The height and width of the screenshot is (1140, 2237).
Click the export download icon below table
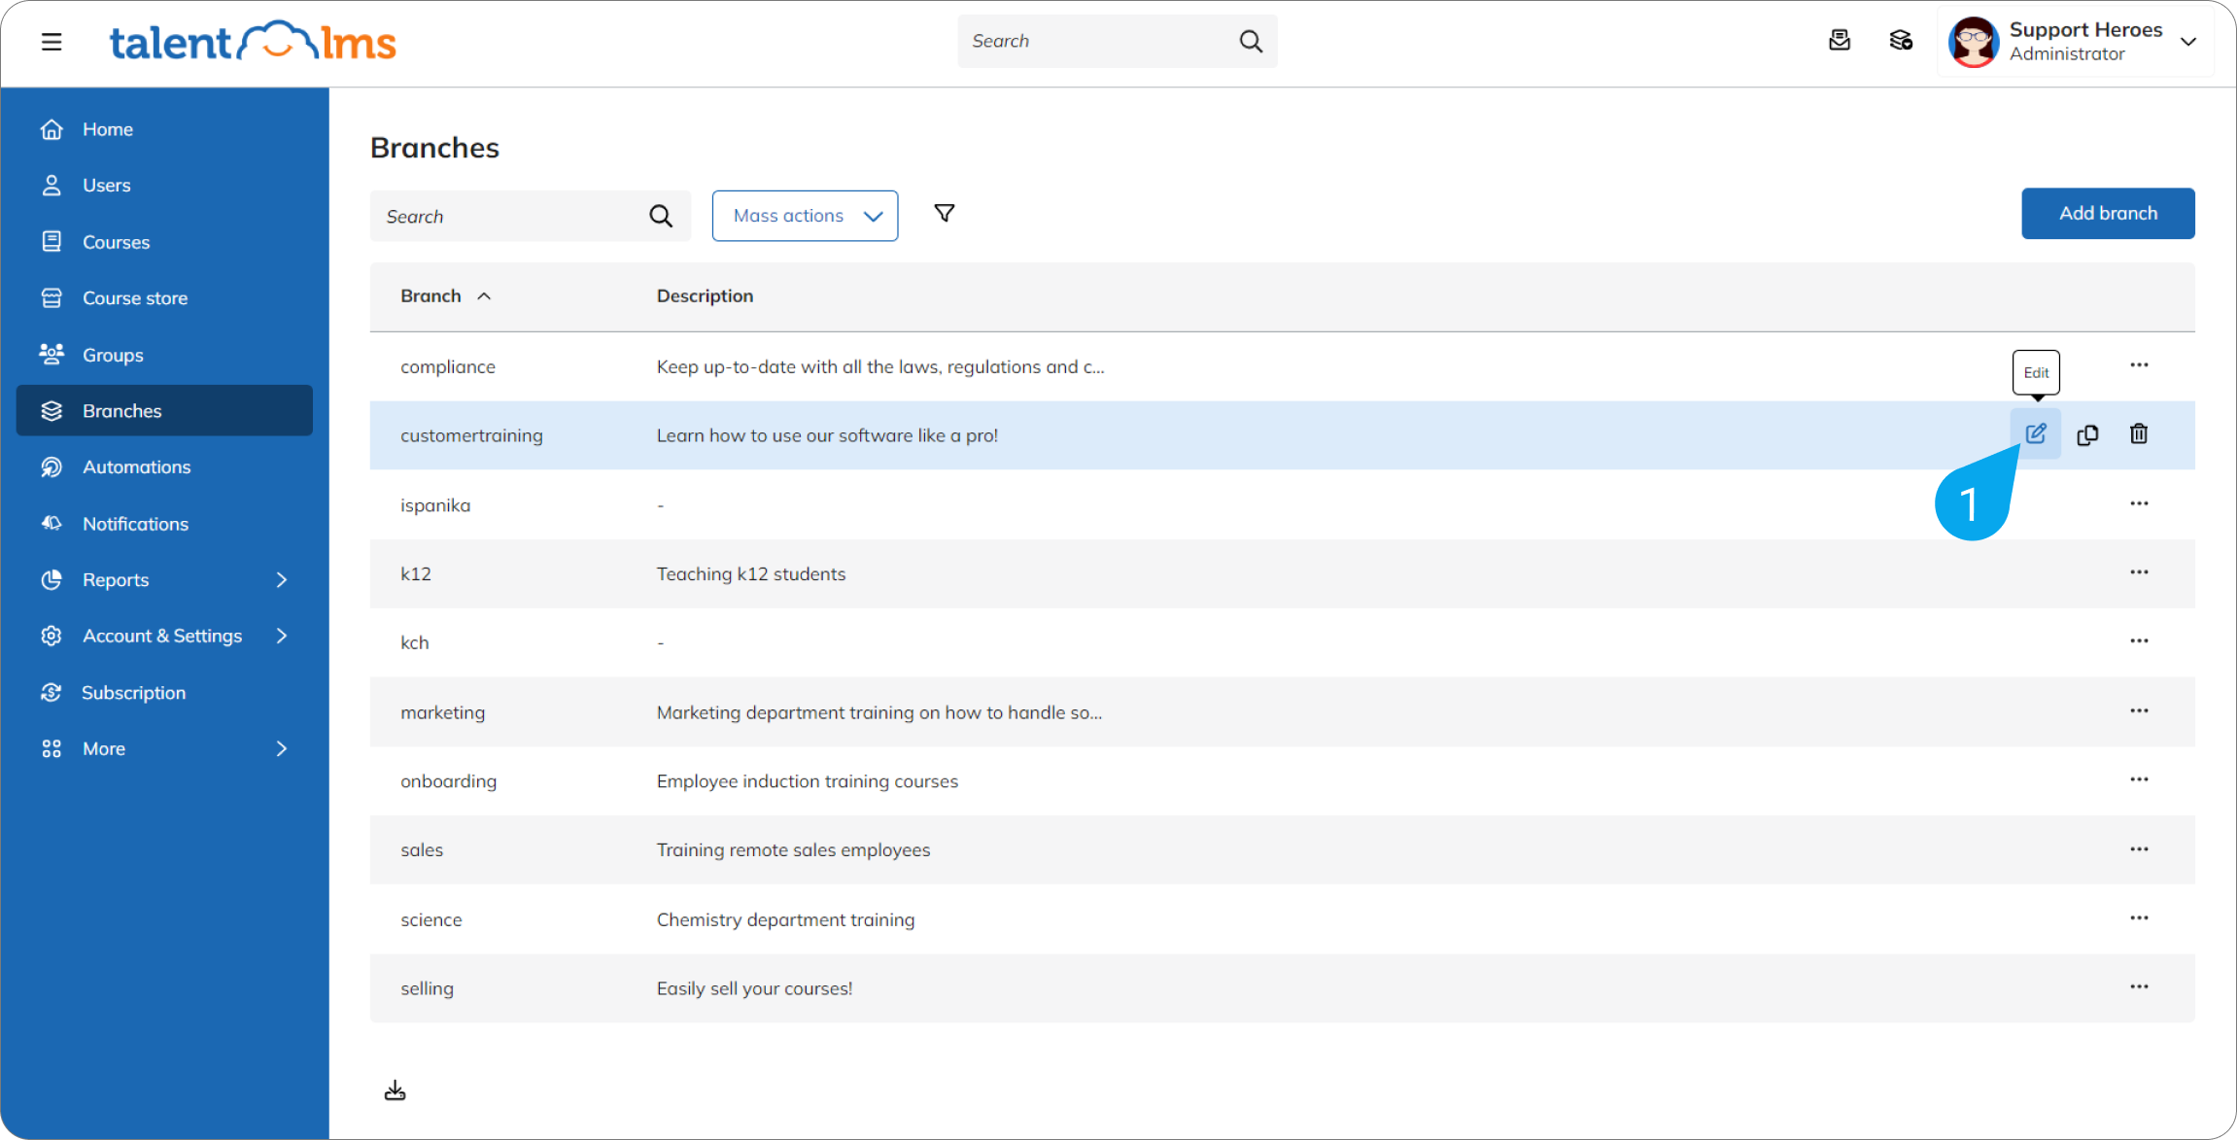395,1090
